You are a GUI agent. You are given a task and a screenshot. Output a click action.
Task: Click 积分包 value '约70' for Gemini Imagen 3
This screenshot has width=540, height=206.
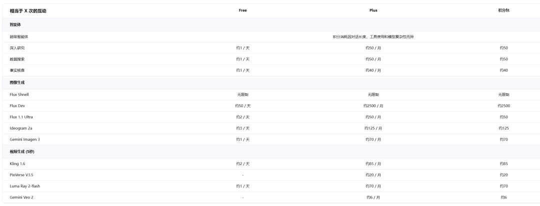[x=504, y=139]
